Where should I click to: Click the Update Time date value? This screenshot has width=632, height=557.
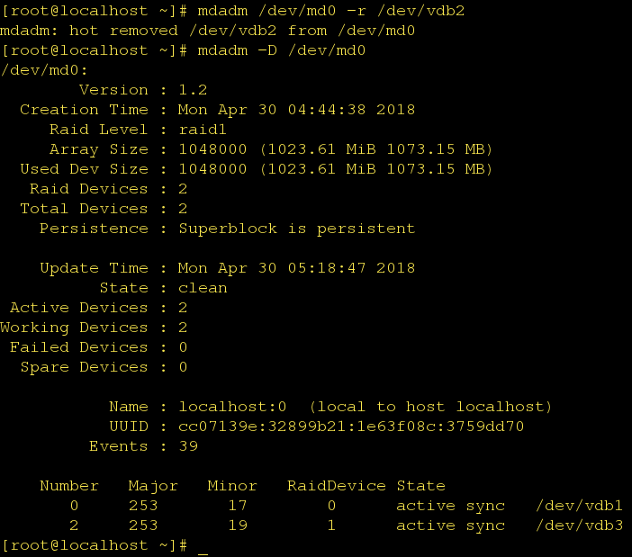point(296,267)
